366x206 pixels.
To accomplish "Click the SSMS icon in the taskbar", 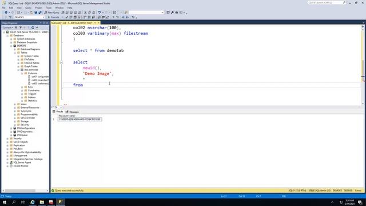I will coord(61,202).
